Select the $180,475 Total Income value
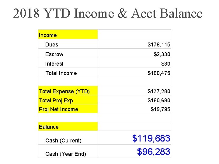Screen dimensions: 219x164 coord(159,73)
